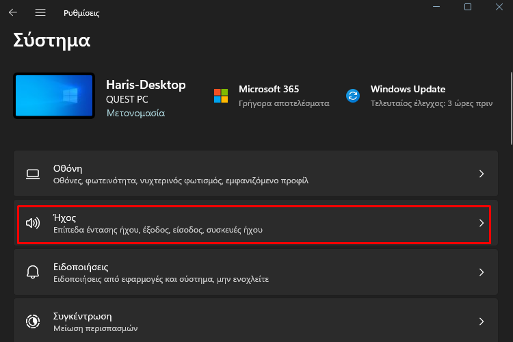Screen dimensions: 513x342
Task: Open Windows Update status text
Action: pos(431,103)
